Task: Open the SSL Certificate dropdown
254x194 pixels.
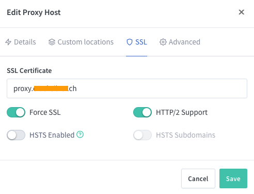Action: pyautogui.click(x=127, y=88)
